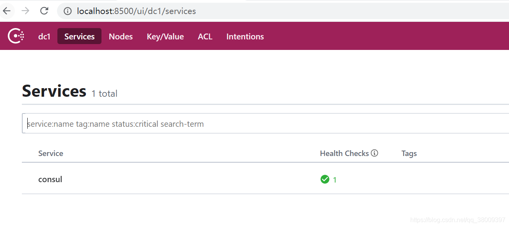Click the Health Checks column header
Screen dimensions: 509x227
tap(344, 153)
